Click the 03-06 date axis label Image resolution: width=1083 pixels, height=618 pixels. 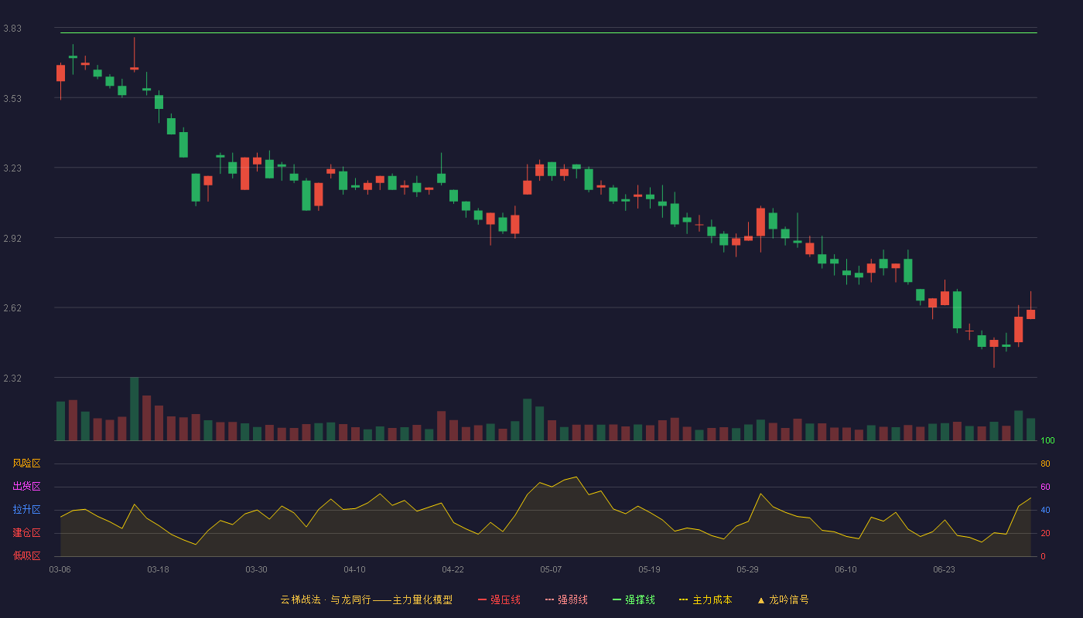click(x=60, y=569)
